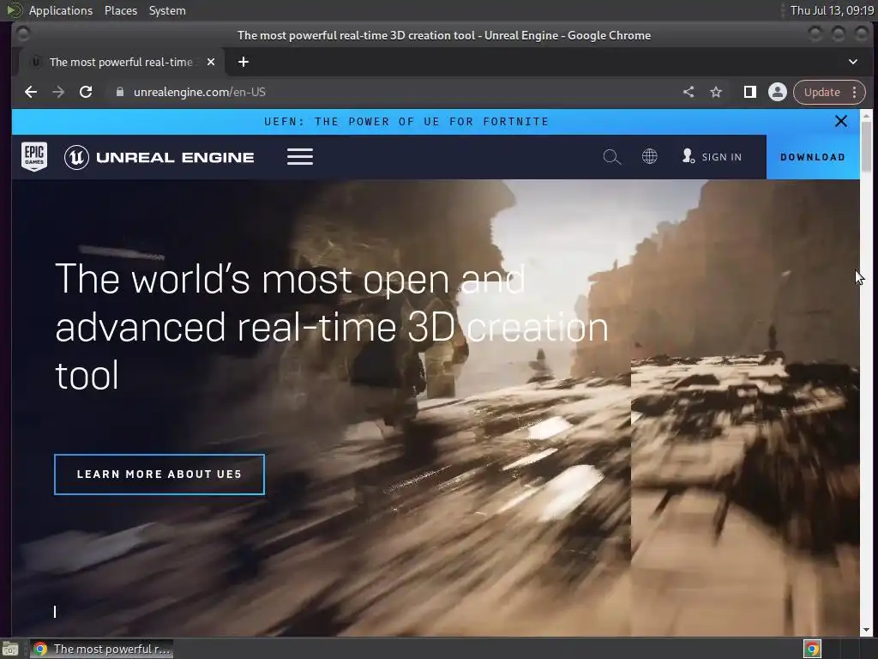Close the UEFN announcement banner
Image resolution: width=878 pixels, height=659 pixels.
[x=840, y=121]
